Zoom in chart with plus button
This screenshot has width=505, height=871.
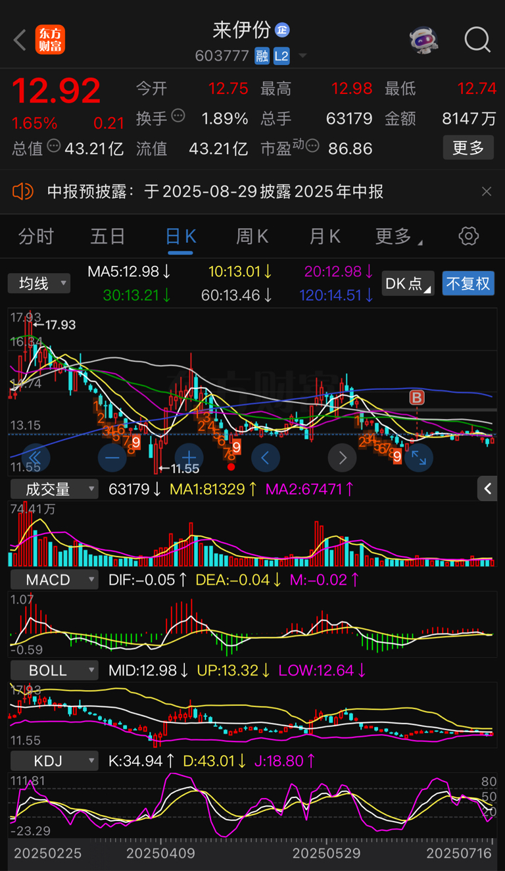(189, 457)
